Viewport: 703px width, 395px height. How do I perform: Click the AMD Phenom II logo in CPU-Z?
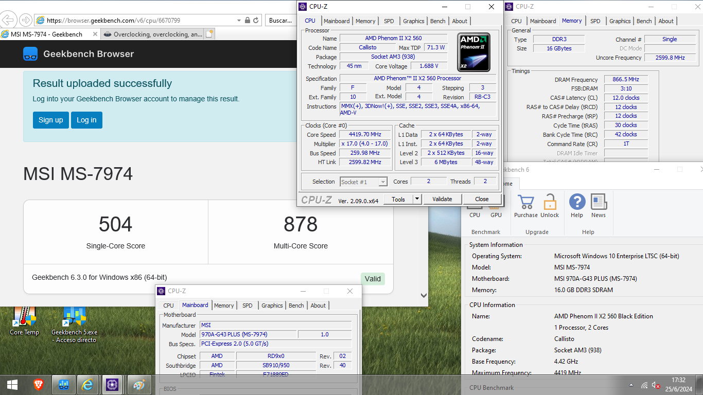[474, 52]
